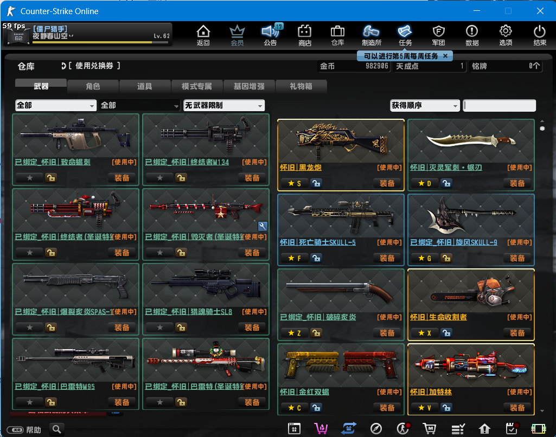Toggle the lock on 生命收割者
Image resolution: width=556 pixels, height=437 pixels.
coord(446,333)
